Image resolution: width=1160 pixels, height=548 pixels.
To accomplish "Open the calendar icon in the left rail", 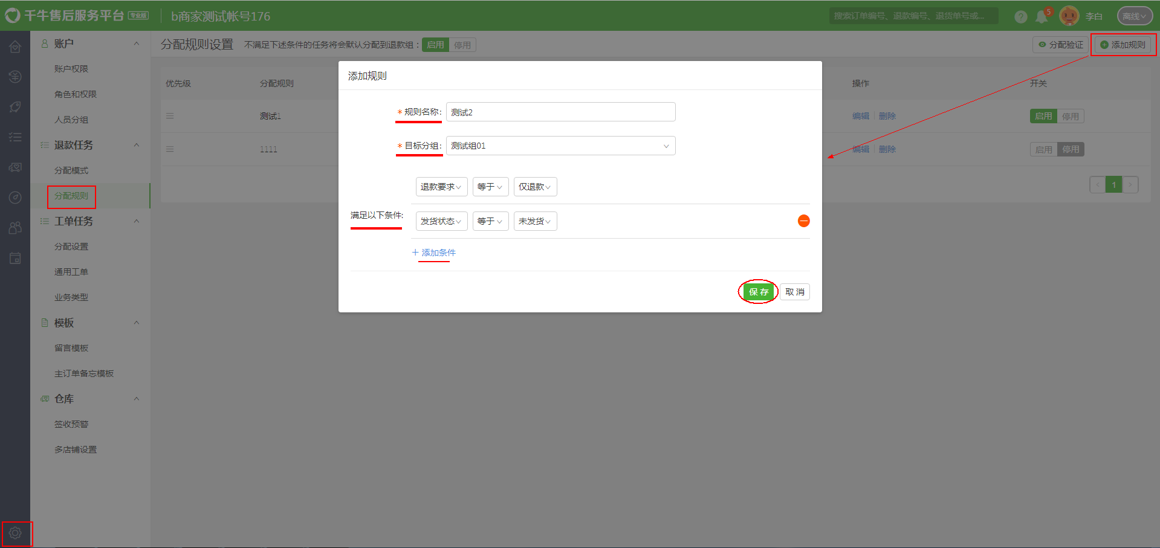I will [x=15, y=258].
